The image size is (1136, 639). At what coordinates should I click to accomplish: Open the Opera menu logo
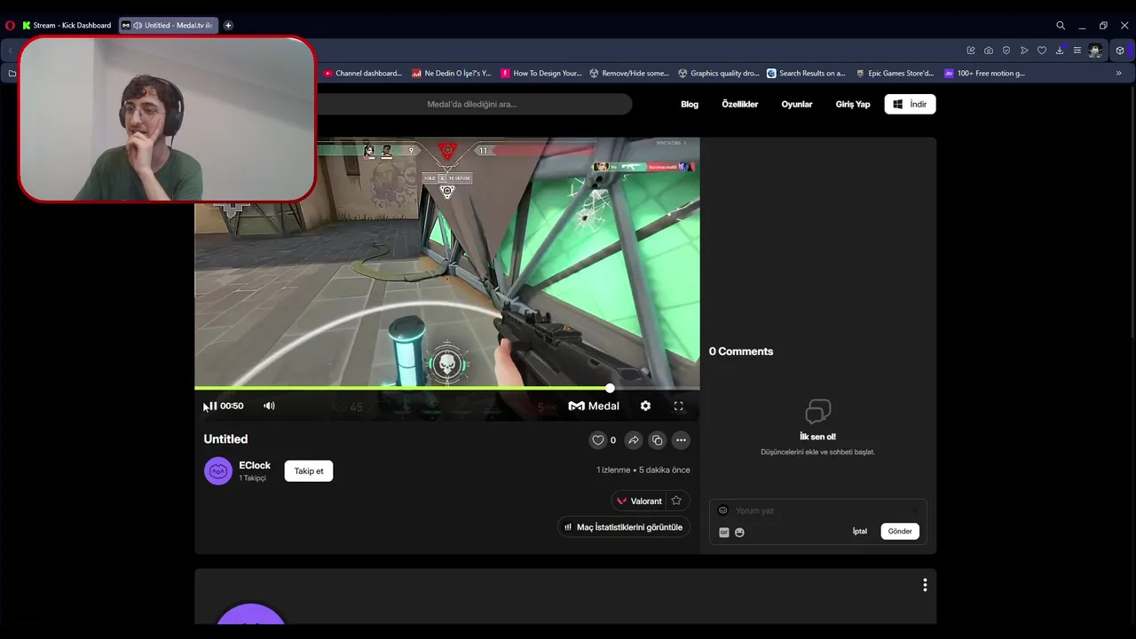10,25
